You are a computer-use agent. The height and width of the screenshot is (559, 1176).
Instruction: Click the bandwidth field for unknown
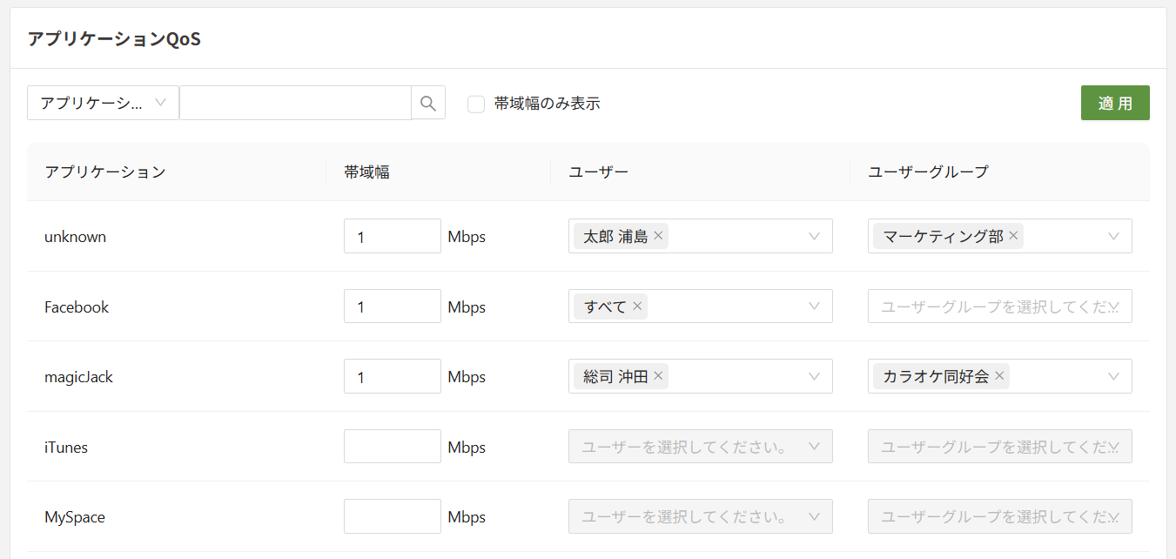click(x=392, y=236)
